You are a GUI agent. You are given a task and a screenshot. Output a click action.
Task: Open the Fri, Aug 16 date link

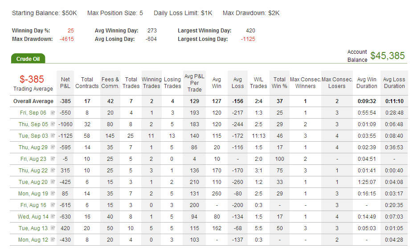pyautogui.click(x=33, y=205)
